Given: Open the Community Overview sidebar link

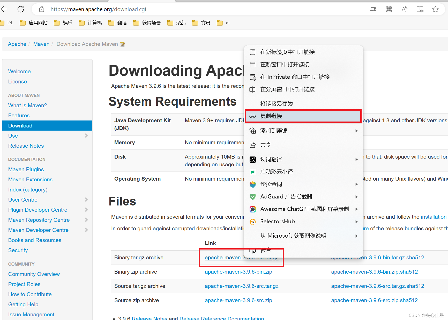Looking at the screenshot, I should (34, 274).
